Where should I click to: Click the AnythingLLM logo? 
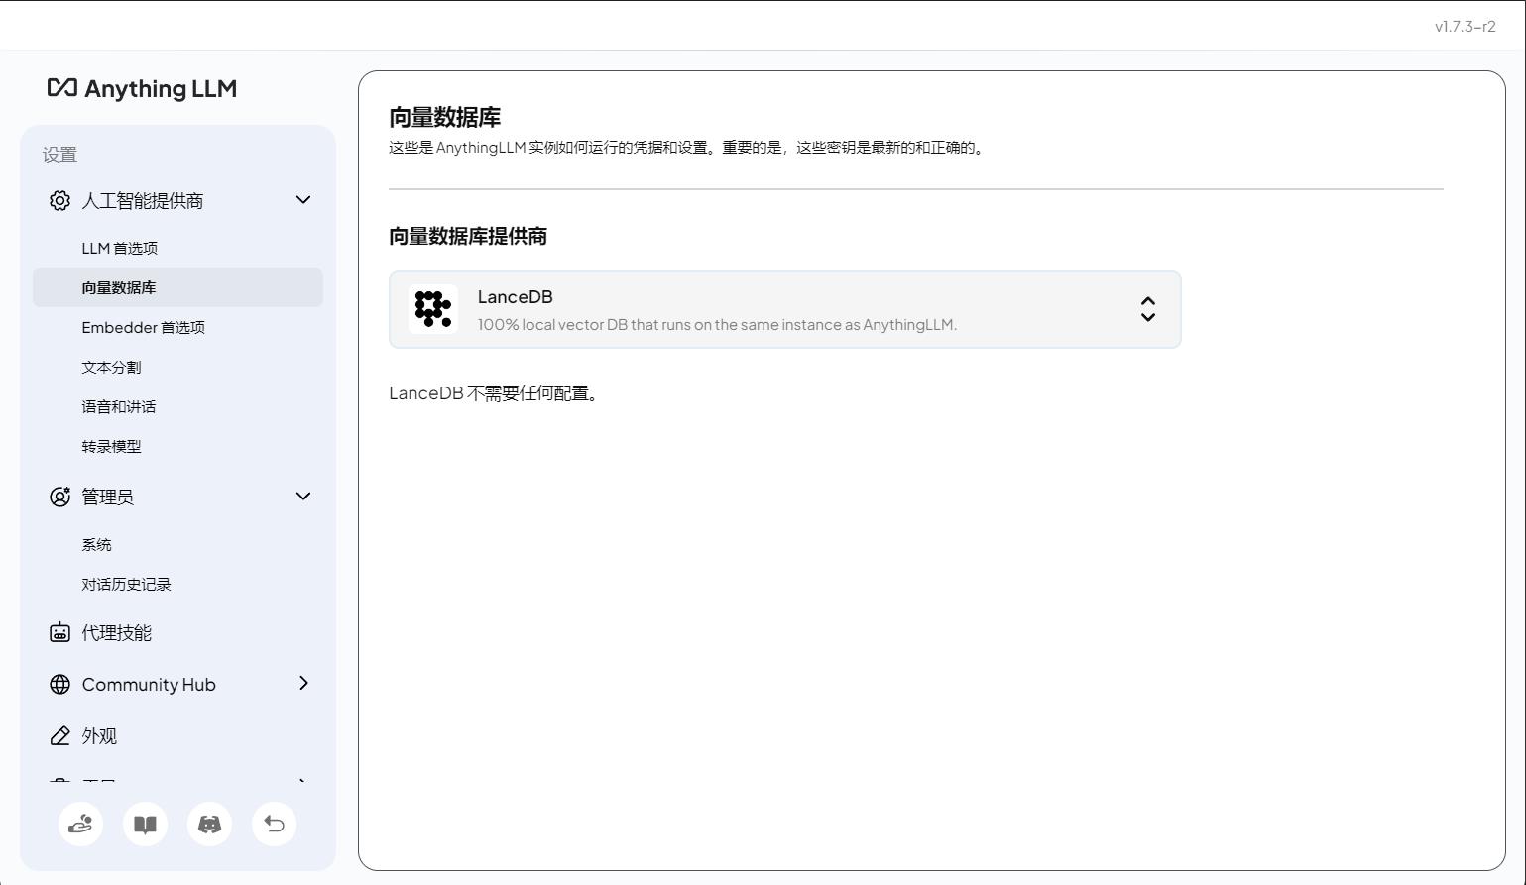click(142, 88)
